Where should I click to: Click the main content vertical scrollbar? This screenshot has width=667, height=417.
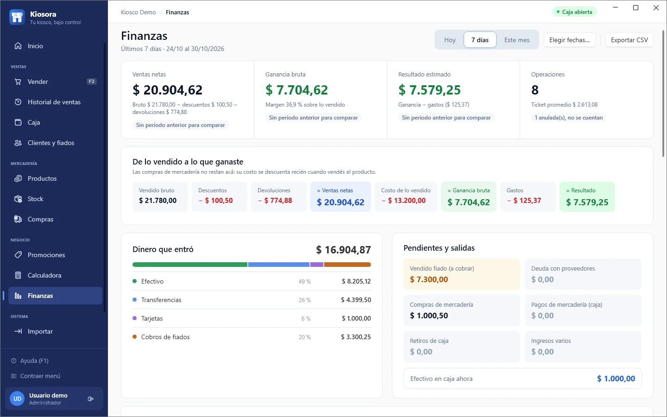(663, 93)
